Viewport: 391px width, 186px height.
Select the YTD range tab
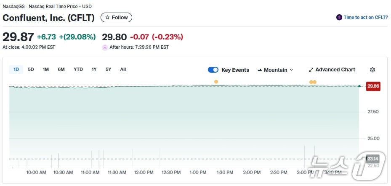(x=78, y=69)
